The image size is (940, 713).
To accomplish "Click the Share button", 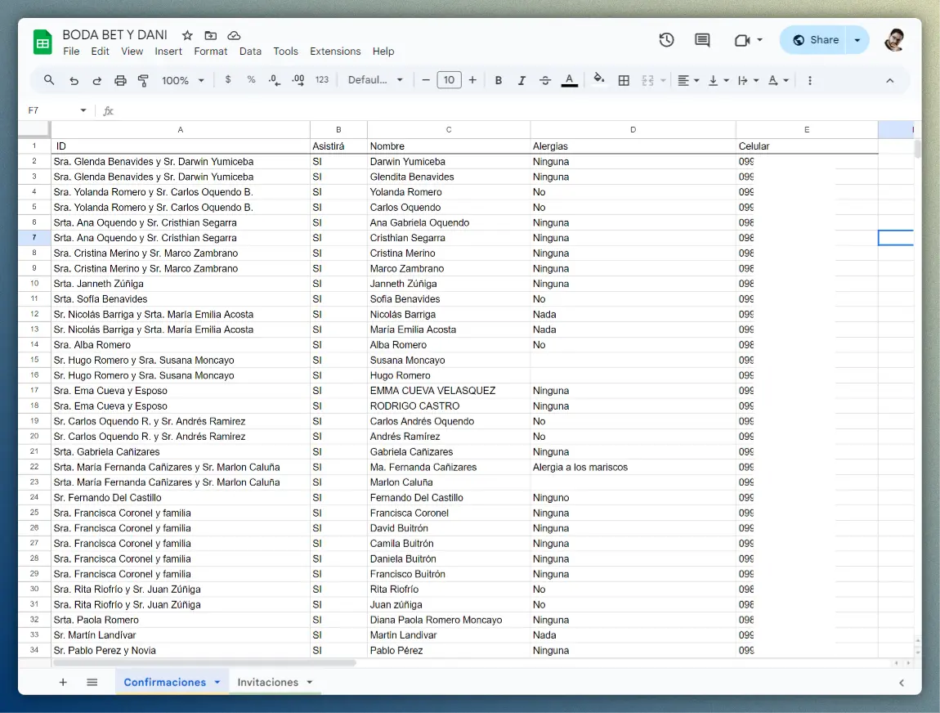I will (815, 40).
